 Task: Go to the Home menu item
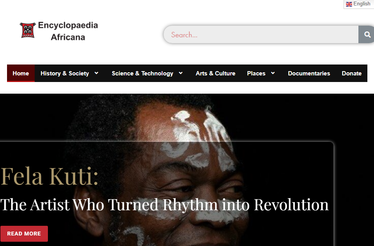21,73
